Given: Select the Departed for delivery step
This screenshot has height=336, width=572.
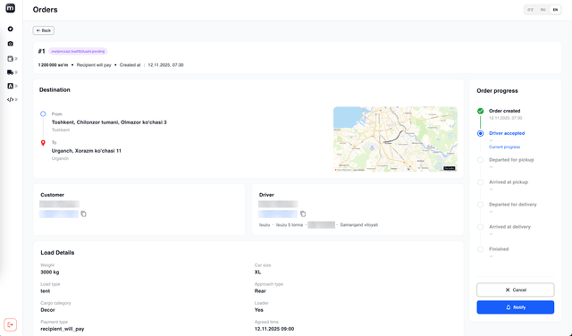Looking at the screenshot, I should coord(512,205).
